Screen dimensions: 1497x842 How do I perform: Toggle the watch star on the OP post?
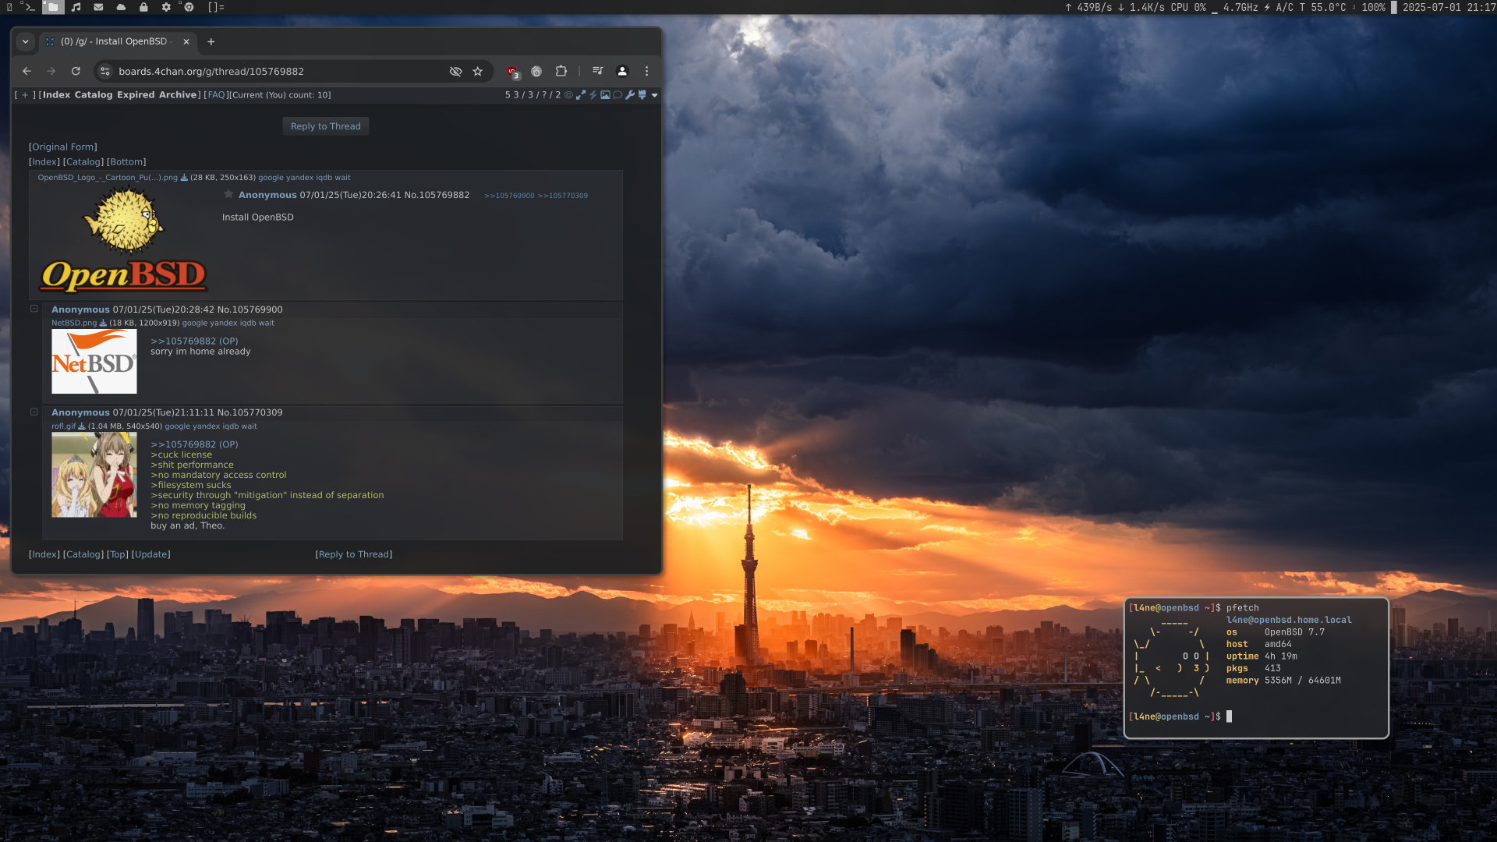228,194
